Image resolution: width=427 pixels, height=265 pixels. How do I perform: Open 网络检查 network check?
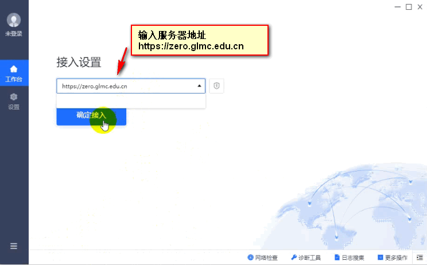coord(262,258)
